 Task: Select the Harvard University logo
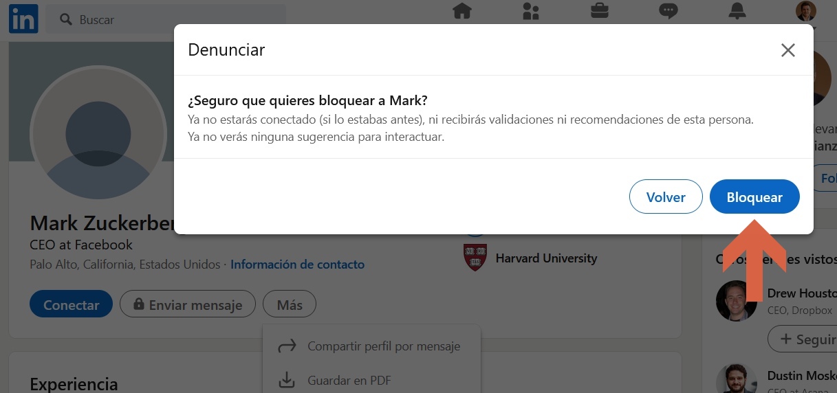pyautogui.click(x=475, y=258)
